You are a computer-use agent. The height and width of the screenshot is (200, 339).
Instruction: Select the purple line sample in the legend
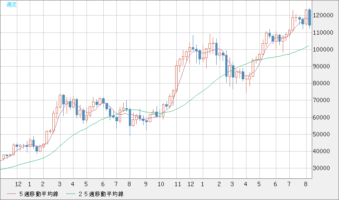[x=11, y=194]
